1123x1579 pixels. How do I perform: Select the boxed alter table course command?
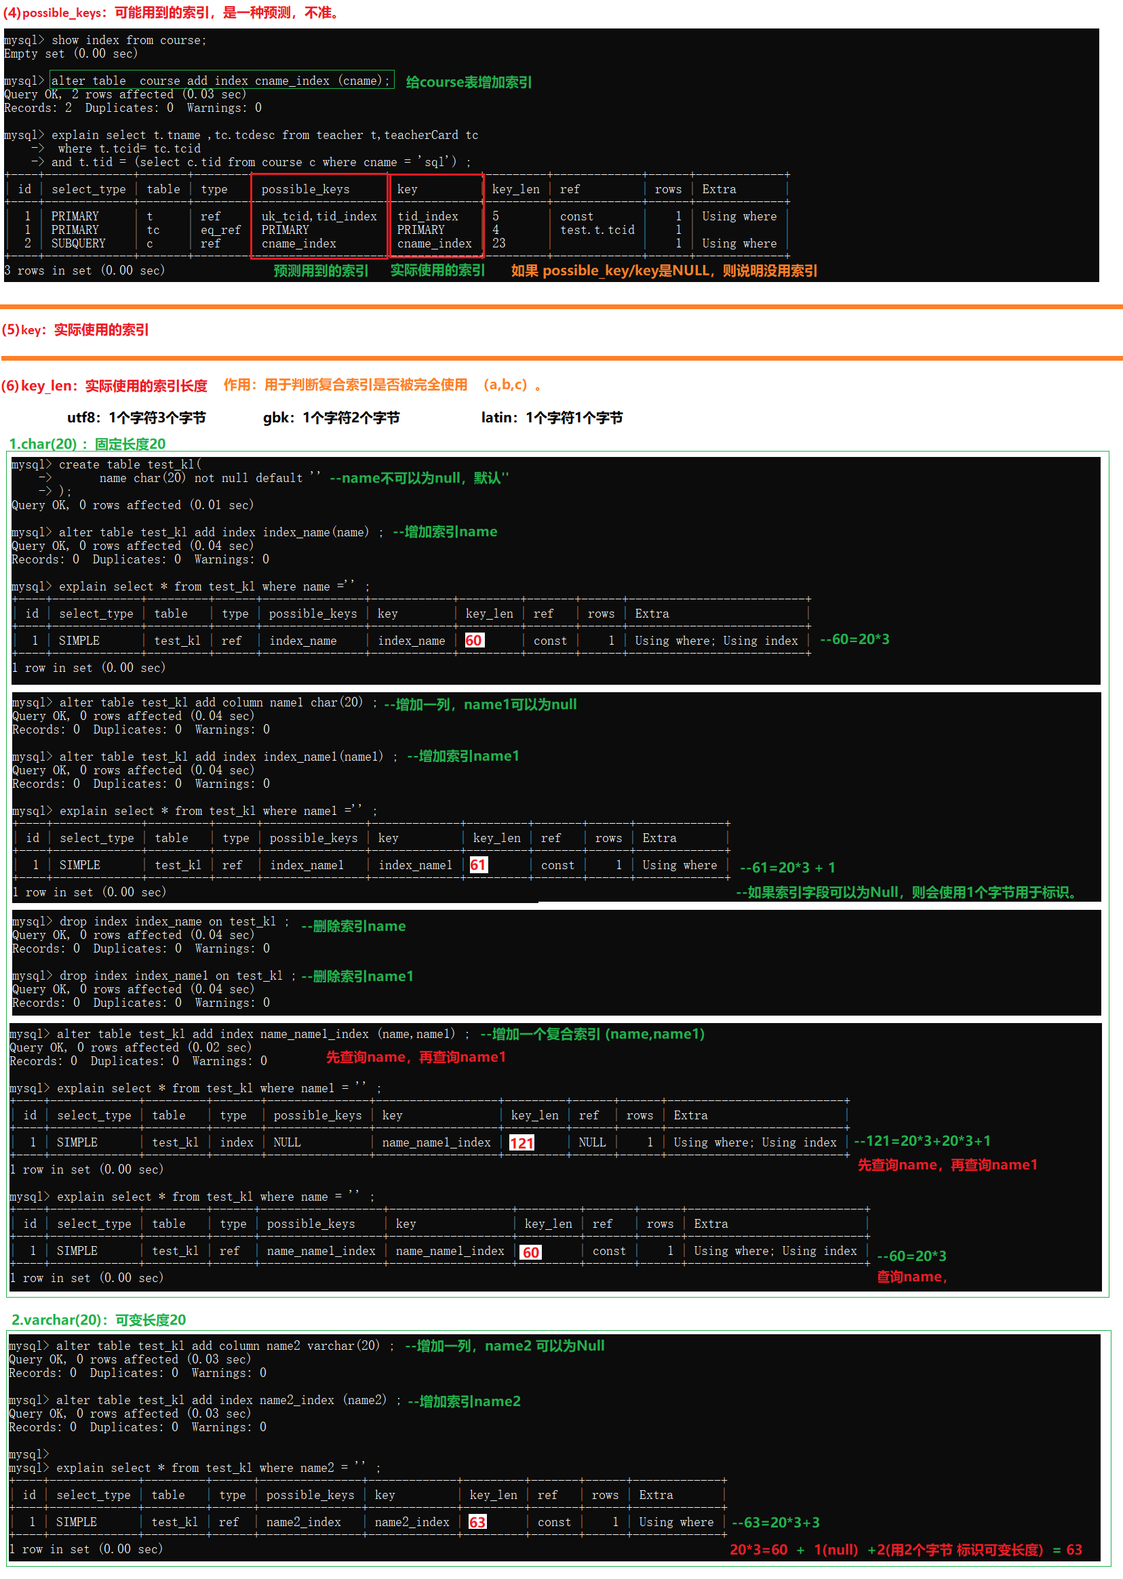(x=222, y=81)
